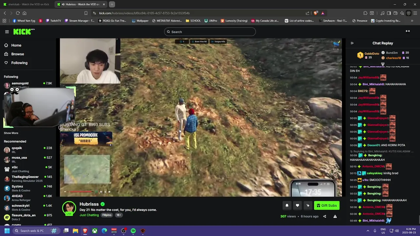Go back in browser history
420x236 pixels.
pos(5,13)
